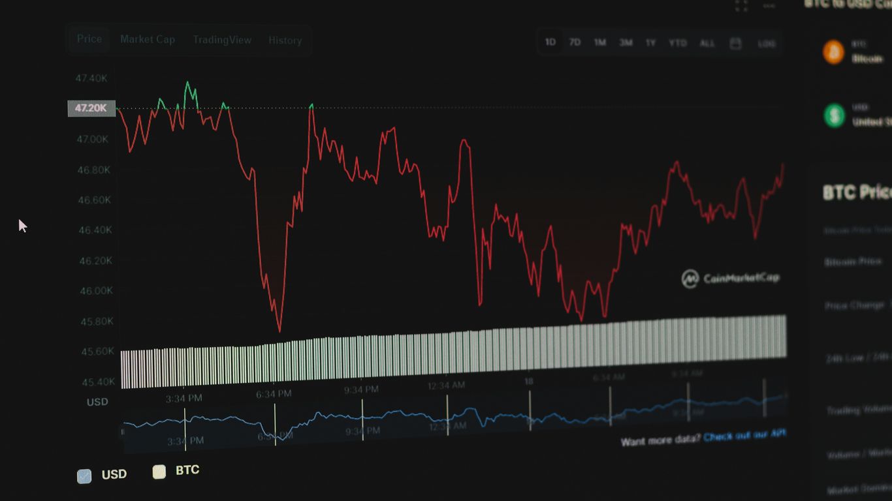Image resolution: width=892 pixels, height=501 pixels.
Task: Open the date range calendar picker
Action: [x=736, y=42]
